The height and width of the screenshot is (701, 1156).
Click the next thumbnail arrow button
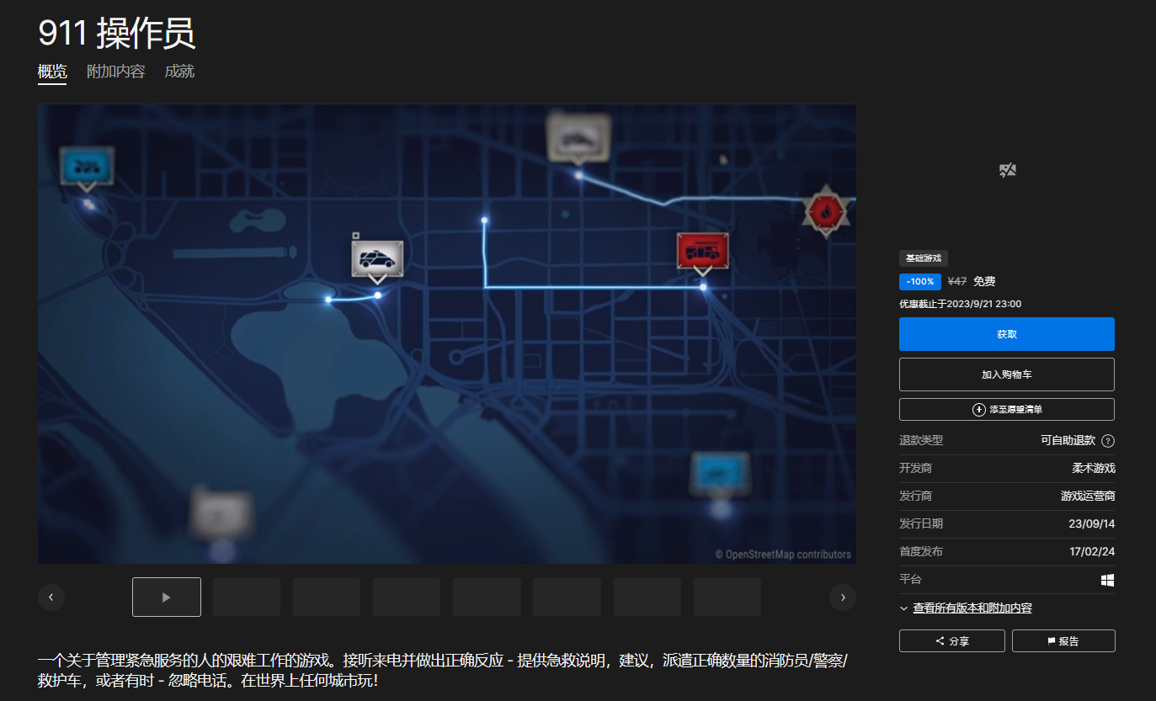click(x=843, y=597)
